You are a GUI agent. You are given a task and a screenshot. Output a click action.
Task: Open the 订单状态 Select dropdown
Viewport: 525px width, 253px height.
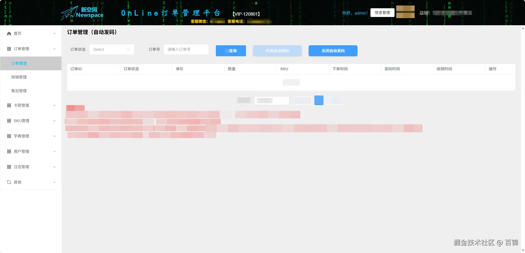click(111, 49)
